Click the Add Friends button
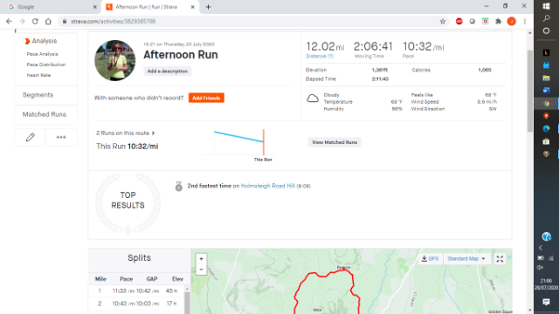Viewport: 559px width, 314px height. tap(206, 98)
